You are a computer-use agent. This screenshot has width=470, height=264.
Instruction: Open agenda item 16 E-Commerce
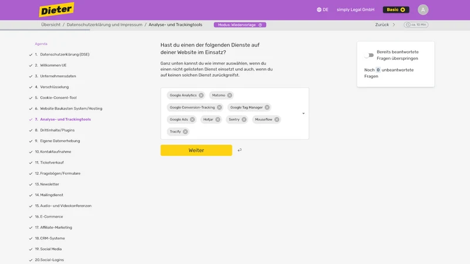(x=49, y=216)
